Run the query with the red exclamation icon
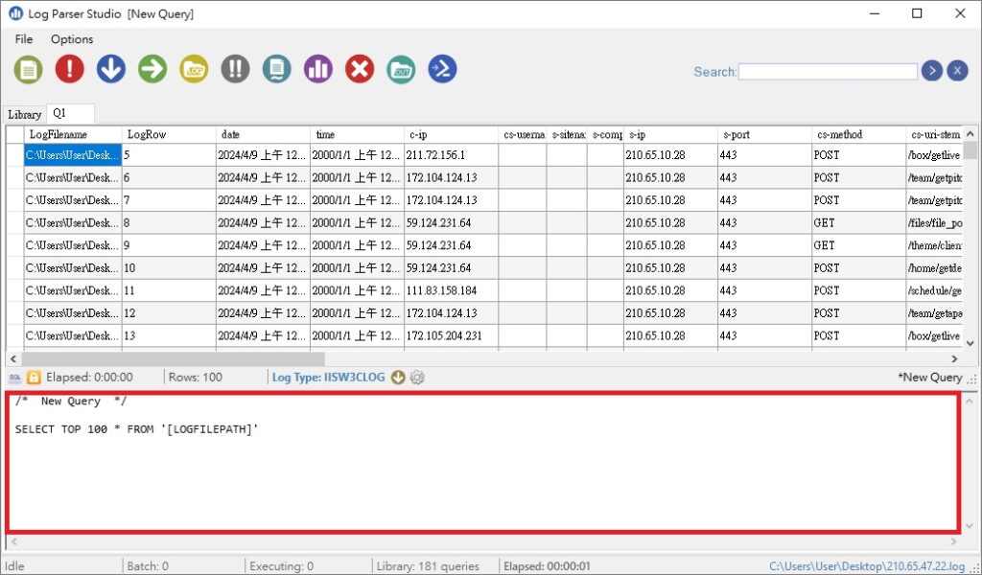The image size is (982, 575). [x=70, y=69]
